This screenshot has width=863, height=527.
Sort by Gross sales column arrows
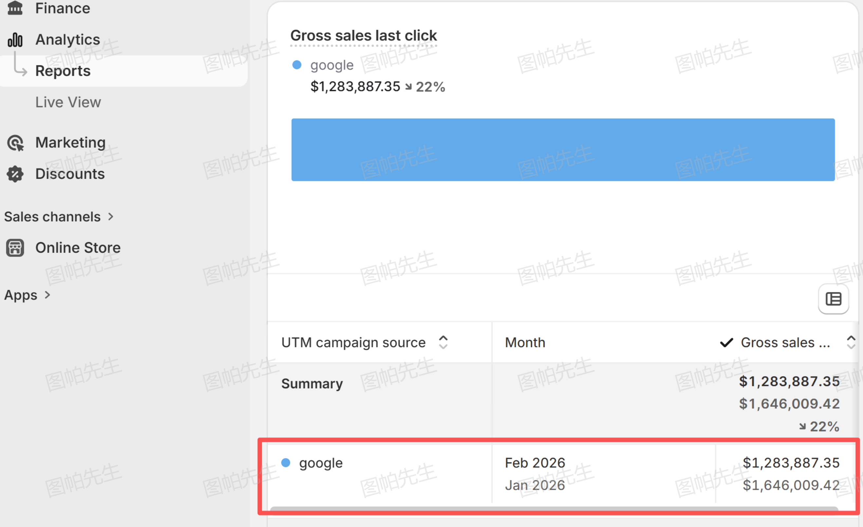(x=851, y=342)
